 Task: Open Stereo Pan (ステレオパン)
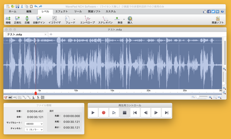click(105, 20)
